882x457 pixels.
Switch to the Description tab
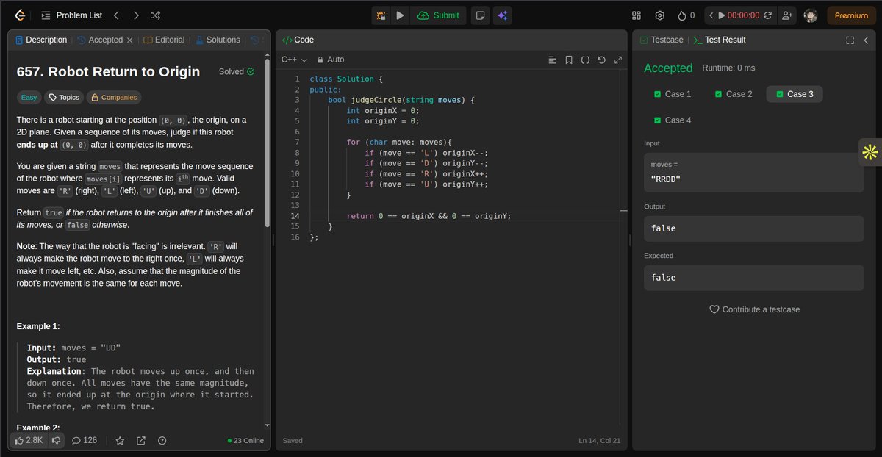[41, 40]
